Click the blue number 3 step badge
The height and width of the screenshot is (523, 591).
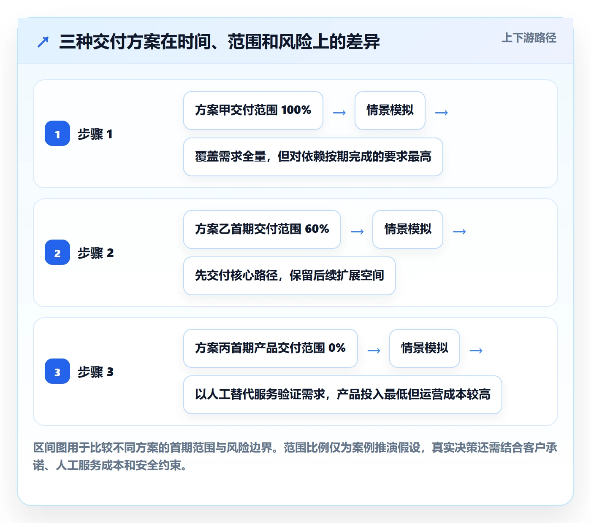[x=57, y=371]
